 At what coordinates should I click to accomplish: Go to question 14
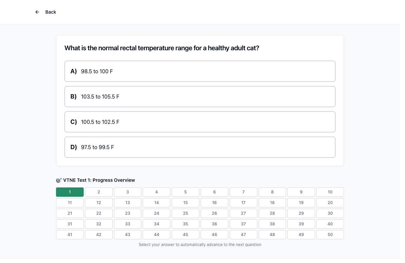click(x=157, y=203)
